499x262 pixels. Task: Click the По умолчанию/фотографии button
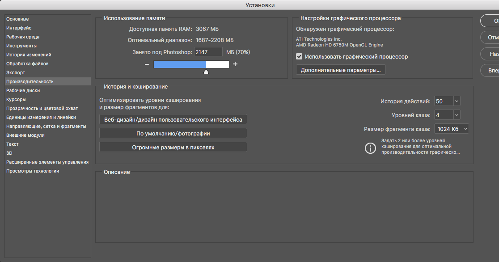coord(173,133)
